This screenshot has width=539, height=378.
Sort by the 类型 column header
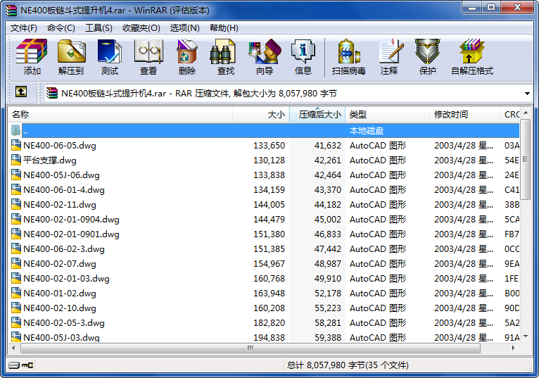pyautogui.click(x=388, y=115)
